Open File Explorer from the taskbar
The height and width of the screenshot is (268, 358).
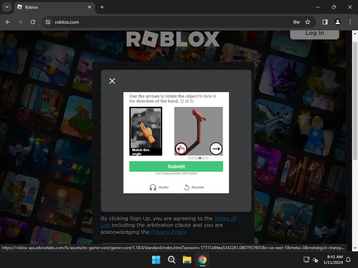187,260
